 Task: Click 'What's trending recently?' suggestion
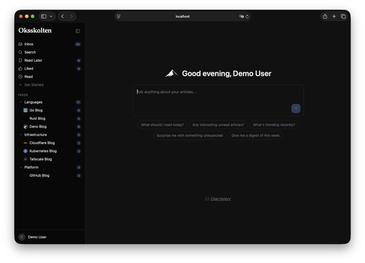(274, 125)
